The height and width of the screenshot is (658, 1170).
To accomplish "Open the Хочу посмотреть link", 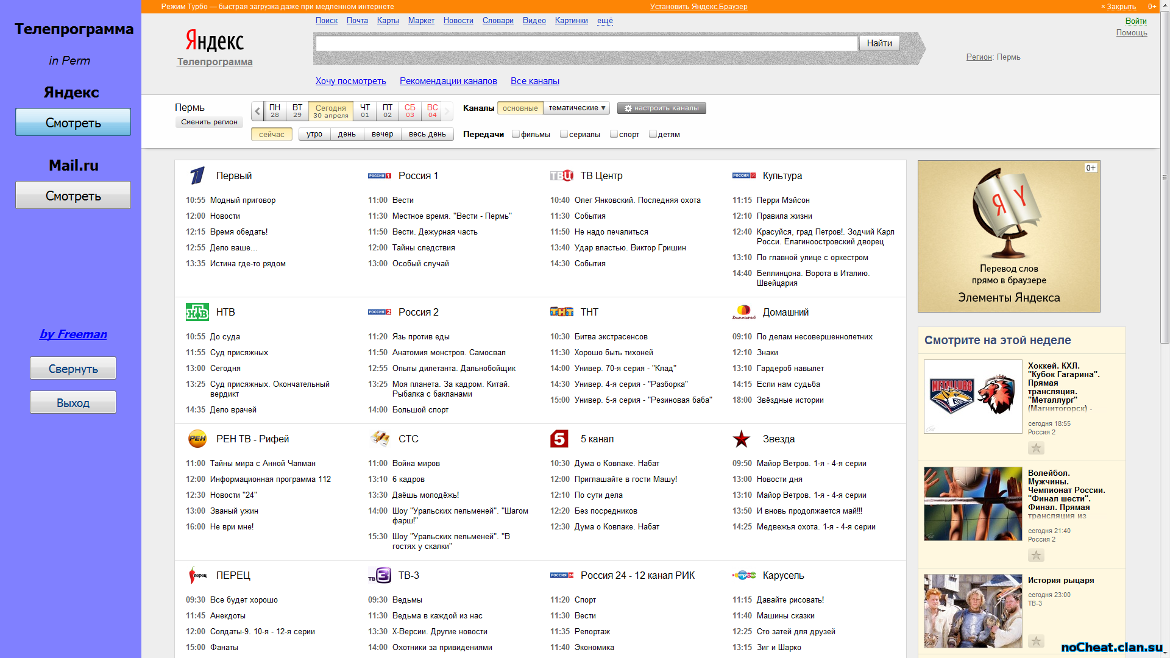I will pos(351,81).
